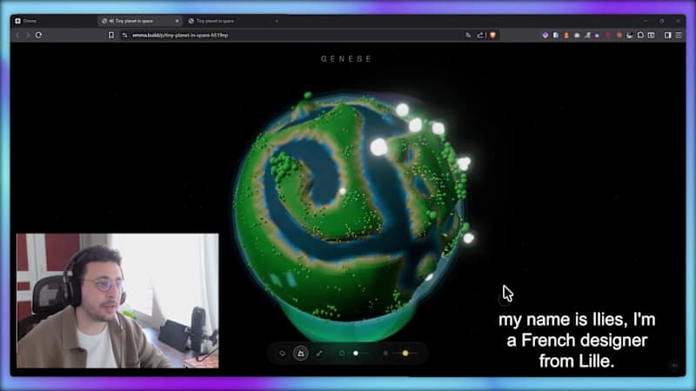Open the browser hamburger menu
Screen dimensions: 696x391
pos(679,35)
